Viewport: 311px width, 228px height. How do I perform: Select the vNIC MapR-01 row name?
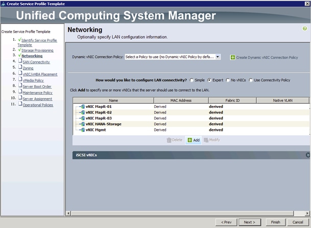[x=99, y=106]
